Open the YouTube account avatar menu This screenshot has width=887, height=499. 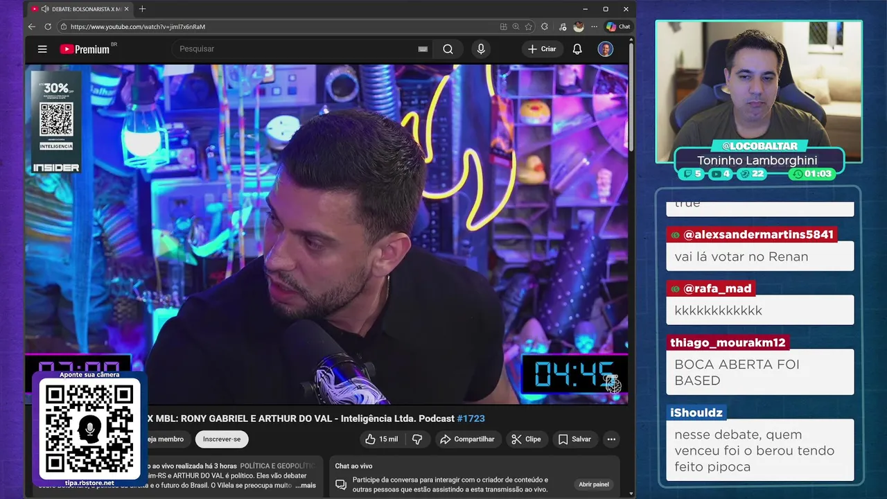[606, 49]
